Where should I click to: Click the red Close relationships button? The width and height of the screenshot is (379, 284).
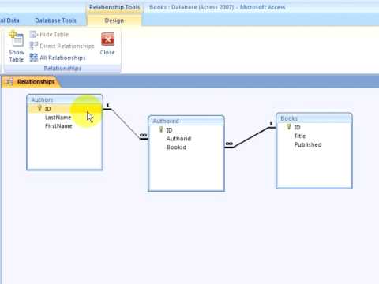click(x=107, y=39)
